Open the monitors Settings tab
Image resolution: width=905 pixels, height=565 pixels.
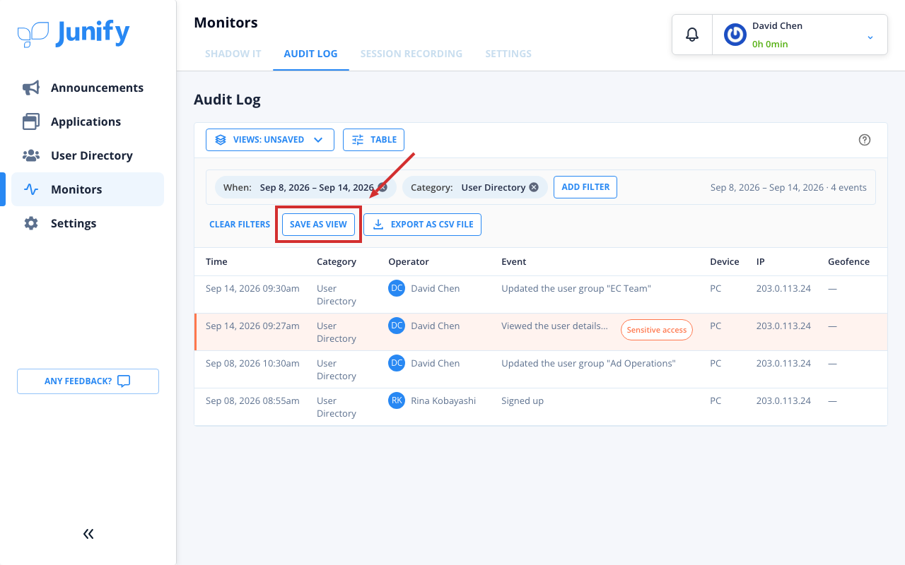point(508,54)
